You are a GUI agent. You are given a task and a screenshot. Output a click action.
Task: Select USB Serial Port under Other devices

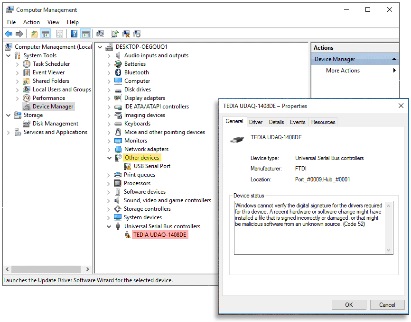[x=152, y=166]
